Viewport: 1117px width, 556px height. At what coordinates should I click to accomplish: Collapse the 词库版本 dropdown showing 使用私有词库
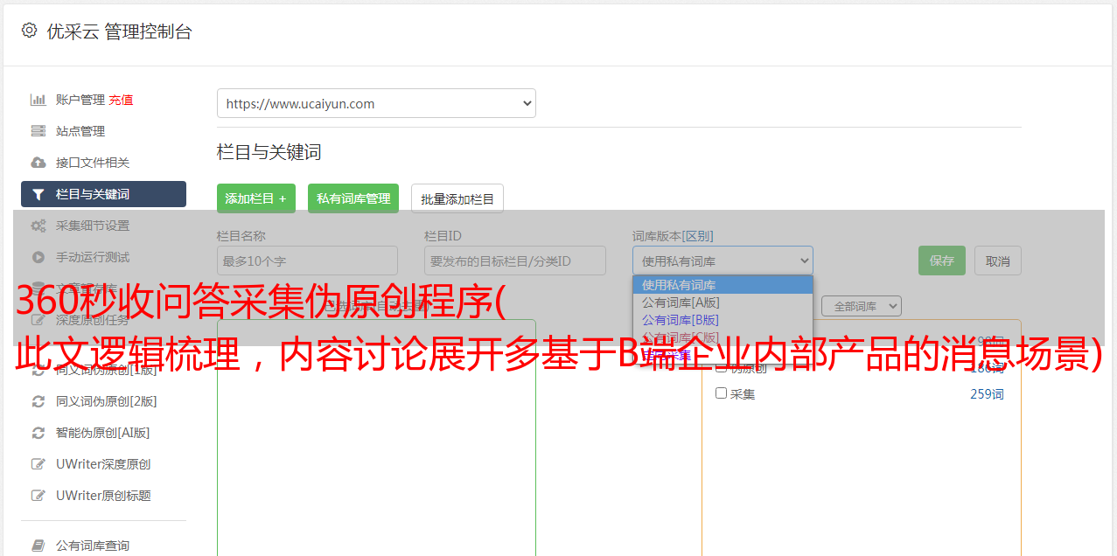point(723,261)
